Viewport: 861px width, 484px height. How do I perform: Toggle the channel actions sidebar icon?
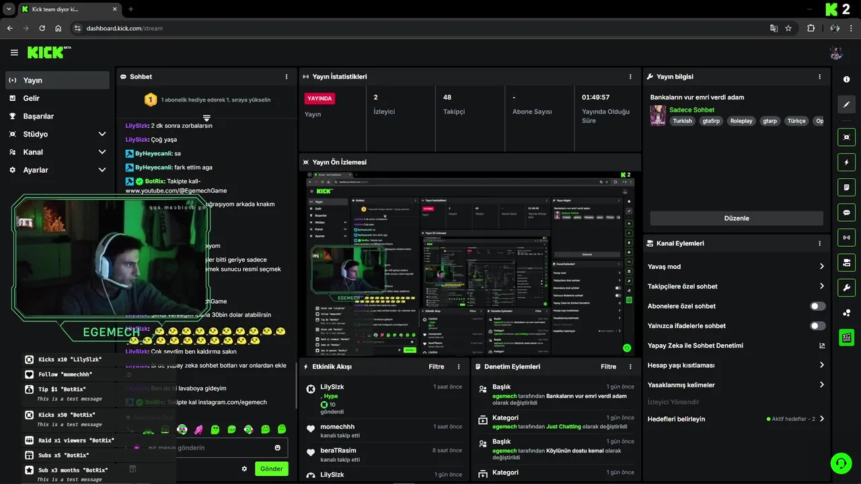click(846, 261)
